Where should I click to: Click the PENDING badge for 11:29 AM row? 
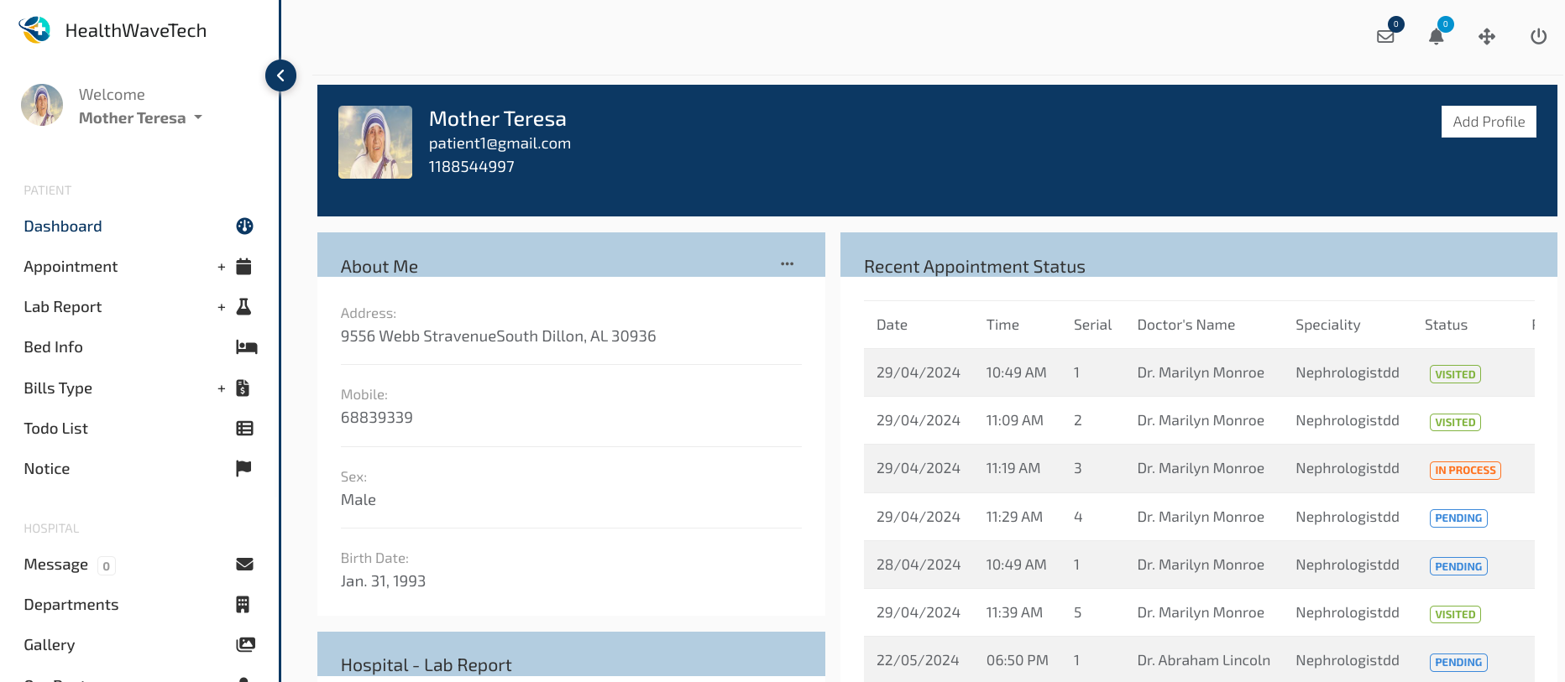click(x=1458, y=518)
